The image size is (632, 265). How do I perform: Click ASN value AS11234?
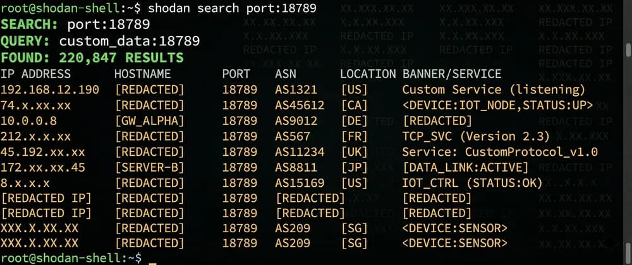tap(300, 152)
